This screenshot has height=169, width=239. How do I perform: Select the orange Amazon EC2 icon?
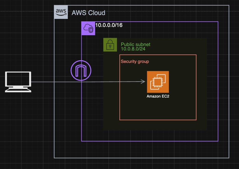click(x=158, y=82)
